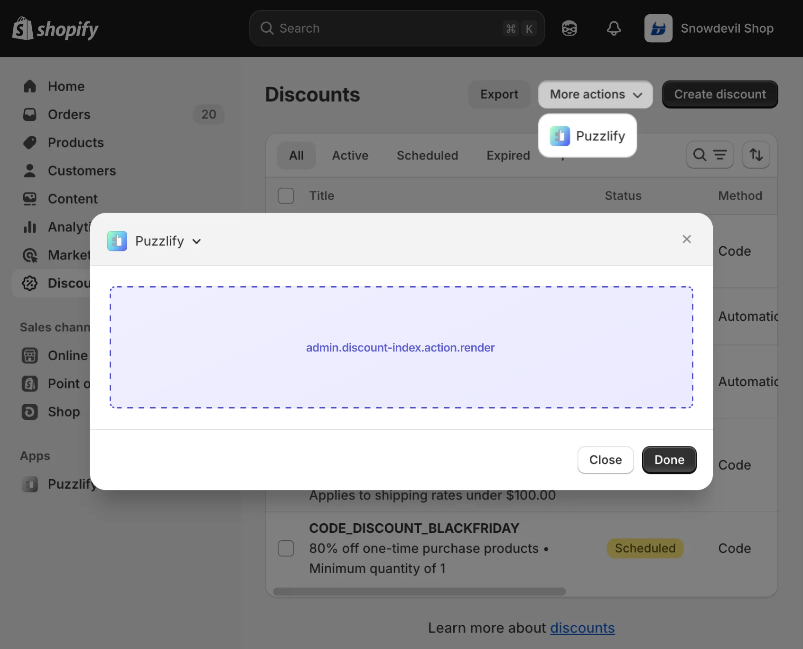
Task: Open Snowdevil Shop store avatar
Action: coord(658,28)
